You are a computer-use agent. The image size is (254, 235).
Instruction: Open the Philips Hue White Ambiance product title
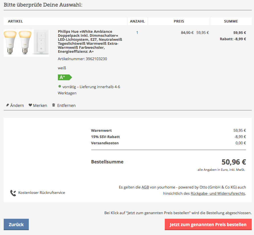point(88,41)
